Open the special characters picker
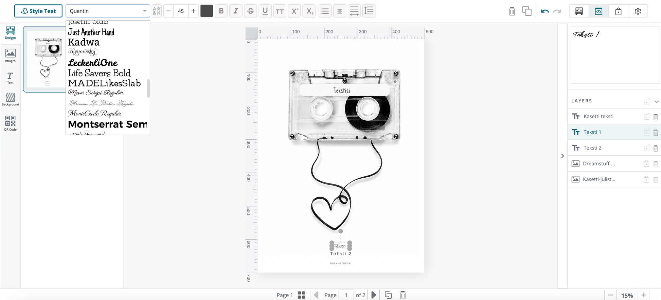 point(157,11)
